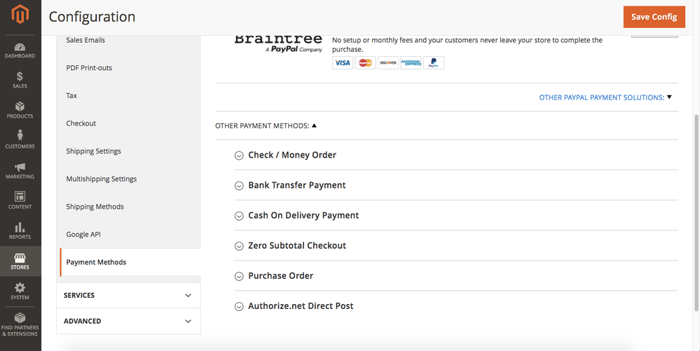This screenshot has height=351, width=700.
Task: Expand Cash On Delivery Payment section
Action: coord(303,215)
